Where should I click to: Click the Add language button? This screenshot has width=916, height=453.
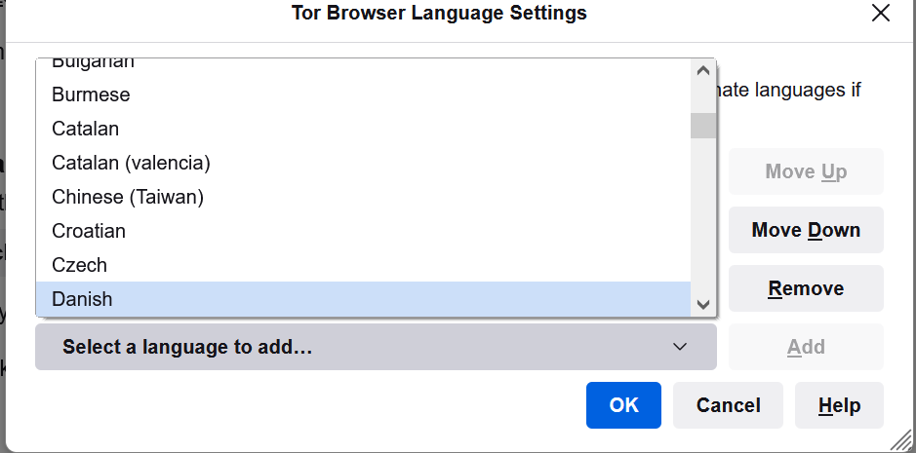click(x=806, y=347)
